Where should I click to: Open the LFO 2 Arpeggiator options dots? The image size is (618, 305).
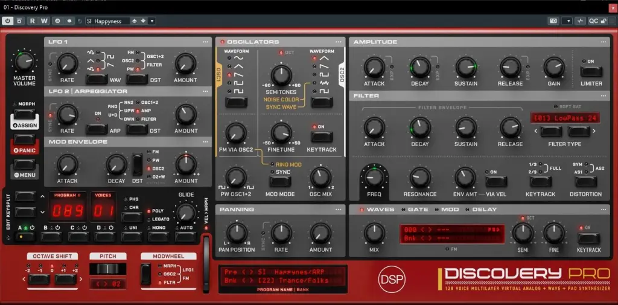[206, 91]
